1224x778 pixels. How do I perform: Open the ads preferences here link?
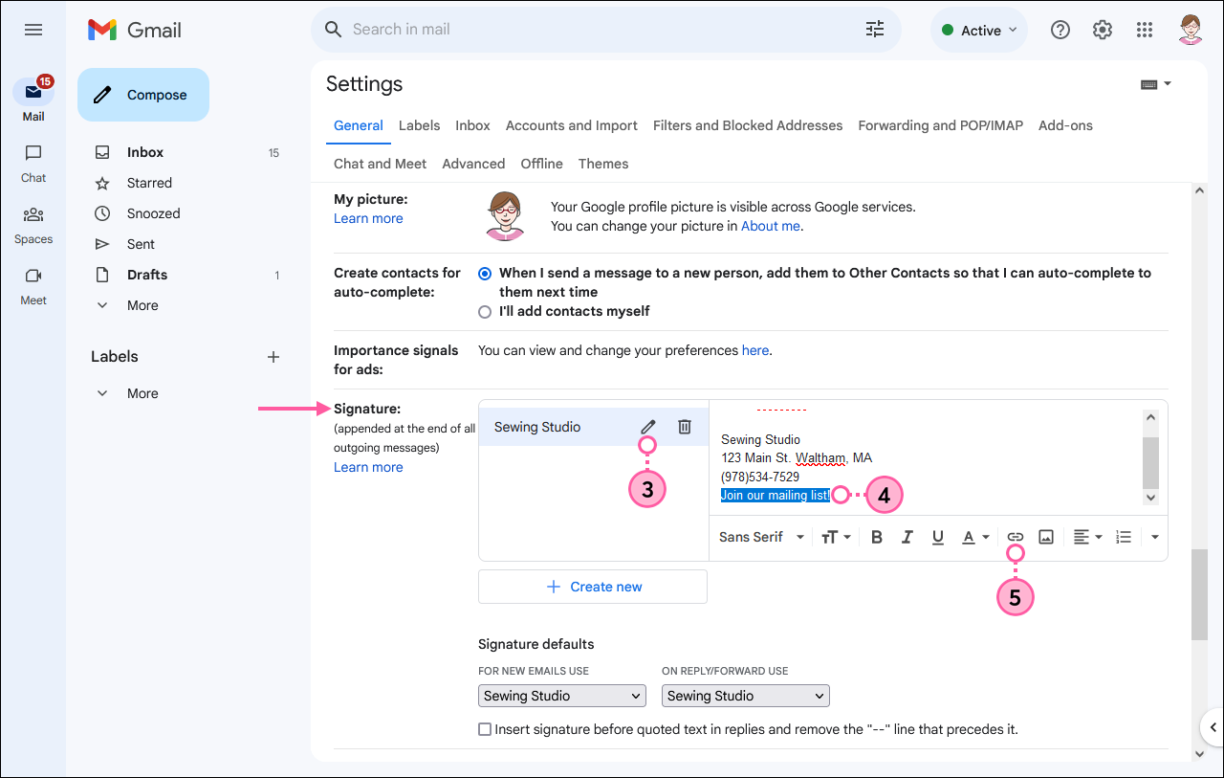pyautogui.click(x=755, y=351)
